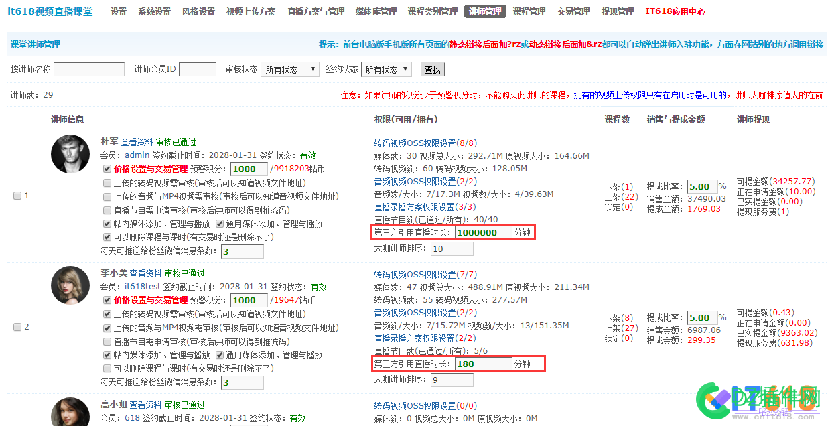The width and height of the screenshot is (830, 426).
Task: Open the IT618应用中心 link
Action: point(674,11)
